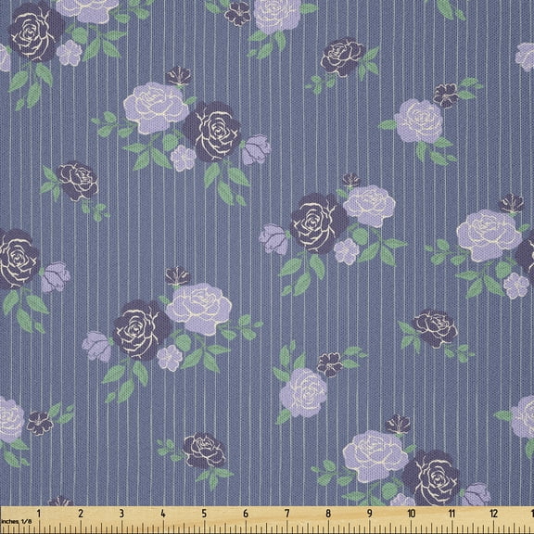Click the number 9 on the ruler
This screenshot has height=534, width=534.
(x=370, y=514)
